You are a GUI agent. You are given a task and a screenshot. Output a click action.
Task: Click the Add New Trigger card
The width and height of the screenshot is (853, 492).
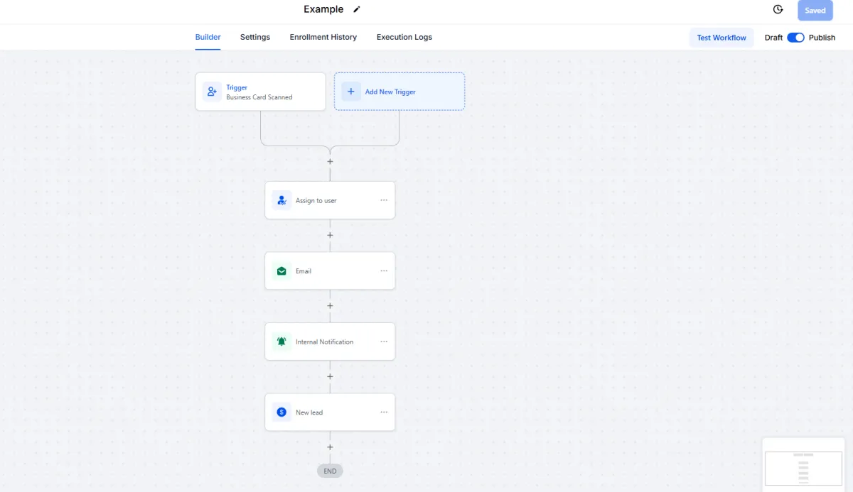(399, 92)
